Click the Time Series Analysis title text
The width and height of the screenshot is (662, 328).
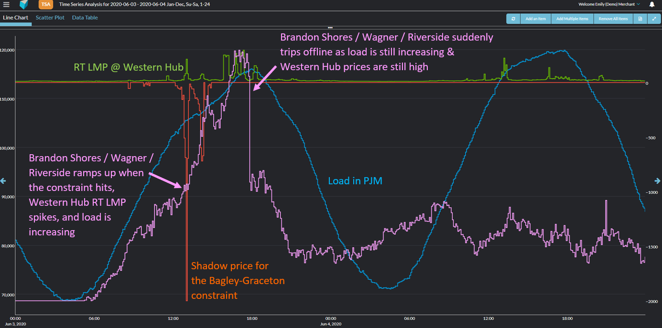coord(134,4)
